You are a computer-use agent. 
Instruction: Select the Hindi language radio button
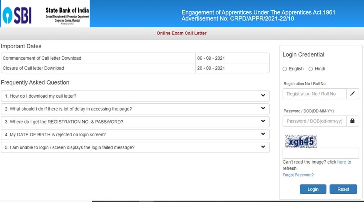(311, 69)
